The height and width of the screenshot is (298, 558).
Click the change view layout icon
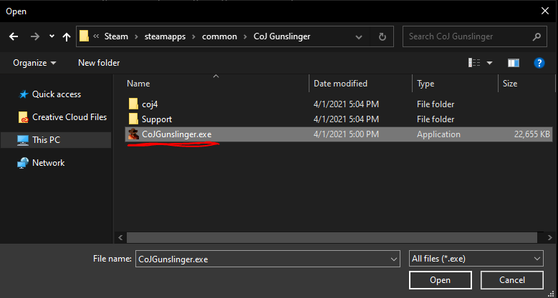point(473,63)
